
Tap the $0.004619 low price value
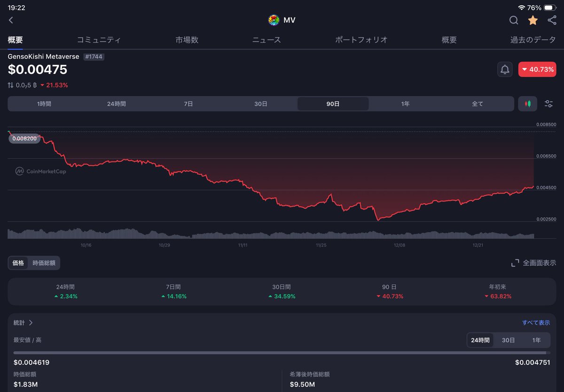pos(31,362)
